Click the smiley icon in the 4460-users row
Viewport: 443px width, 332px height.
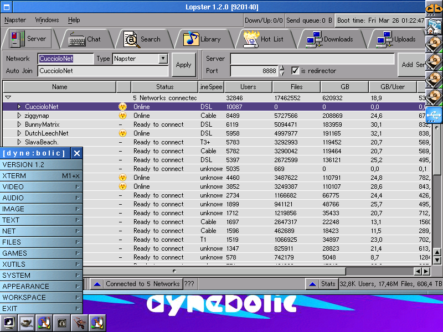click(122, 177)
